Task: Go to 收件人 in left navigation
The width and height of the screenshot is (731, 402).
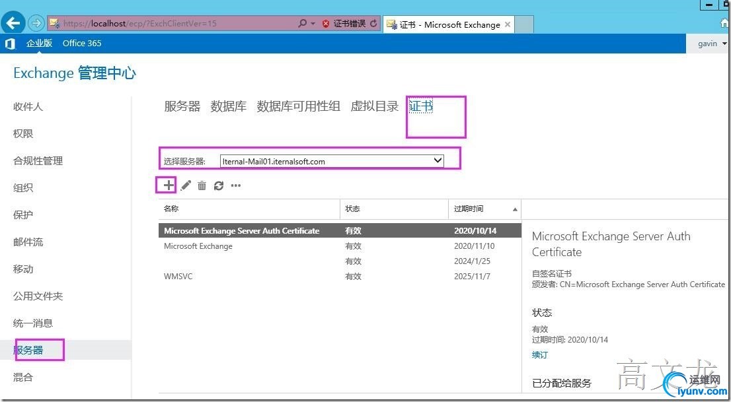Action: [x=28, y=107]
